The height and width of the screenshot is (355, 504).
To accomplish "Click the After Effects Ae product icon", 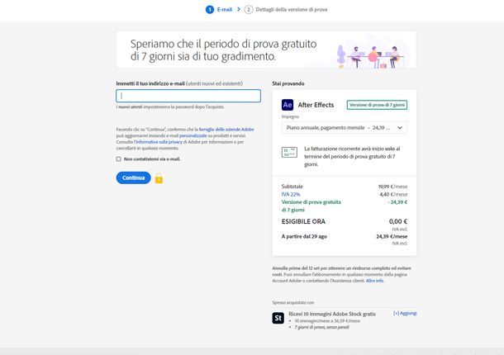I will click(x=288, y=105).
